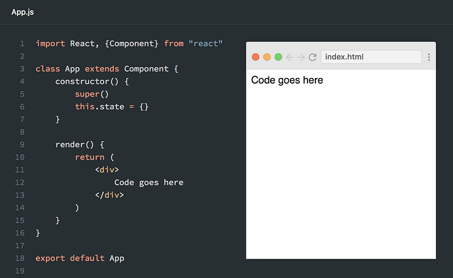Screen dimensions: 453x278
Task: Click the 'import' keyword on line 1
Action: [x=50, y=44]
